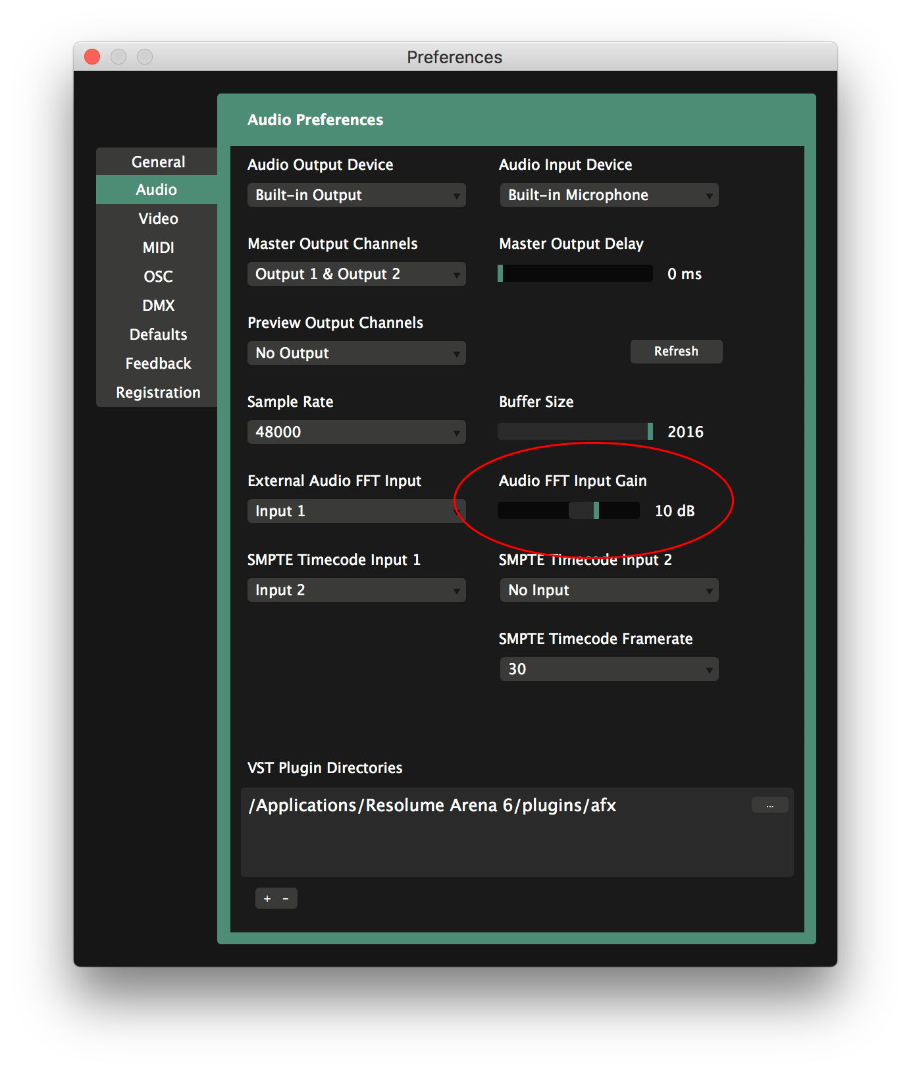Click the Master Output Delay slider
This screenshot has height=1072, width=911.
coord(575,274)
